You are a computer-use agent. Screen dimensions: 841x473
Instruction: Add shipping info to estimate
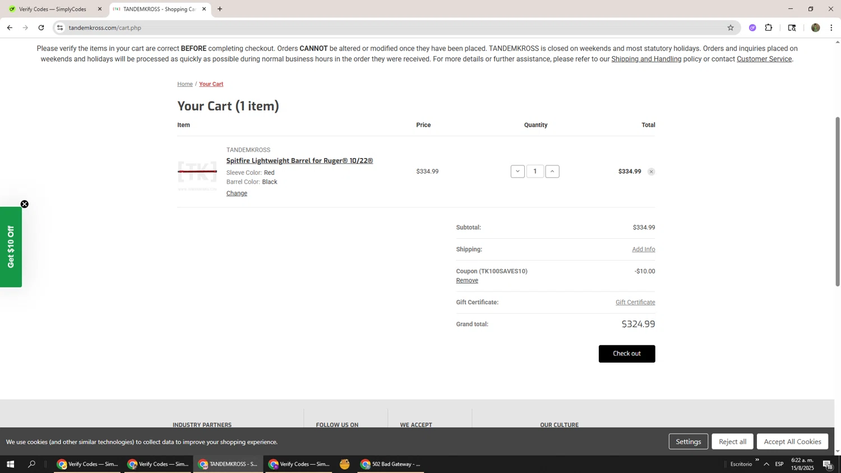[x=644, y=249]
